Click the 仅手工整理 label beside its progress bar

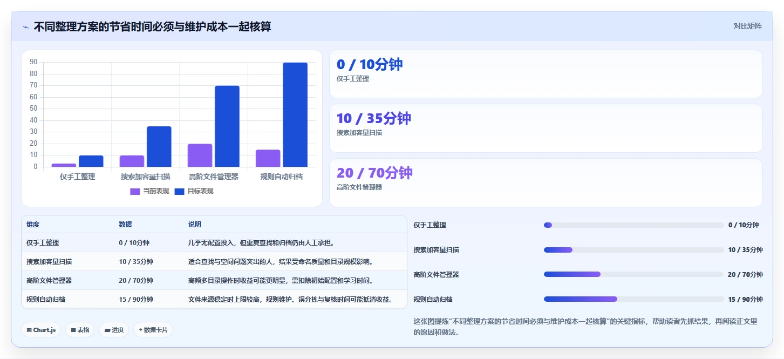coord(430,225)
